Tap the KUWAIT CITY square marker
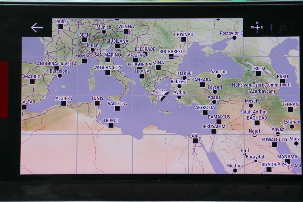 click(x=275, y=145)
